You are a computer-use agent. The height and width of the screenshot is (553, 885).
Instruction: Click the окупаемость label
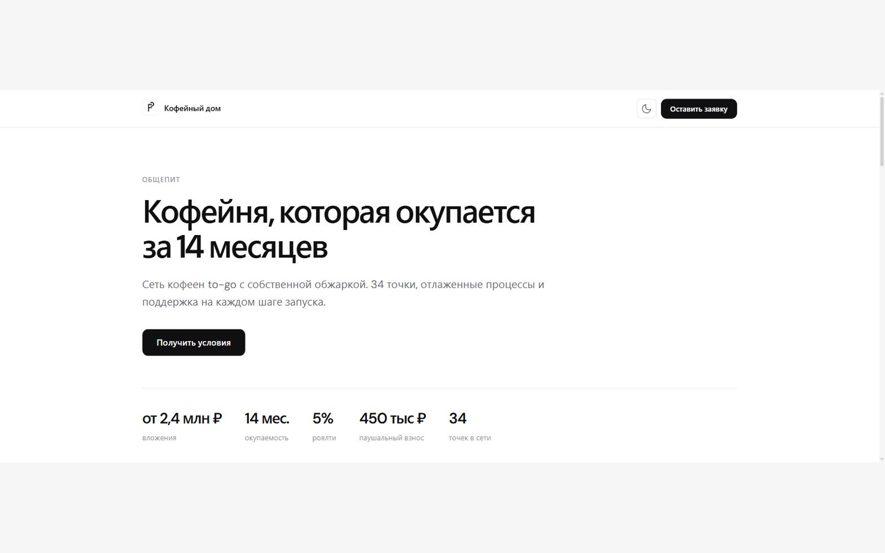click(x=267, y=438)
